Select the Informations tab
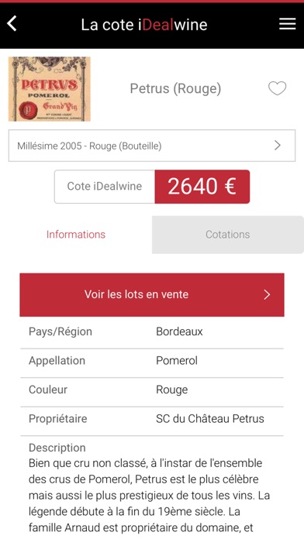The height and width of the screenshot is (539, 304). pos(76,235)
